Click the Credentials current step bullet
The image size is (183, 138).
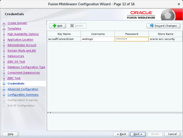click(4, 84)
